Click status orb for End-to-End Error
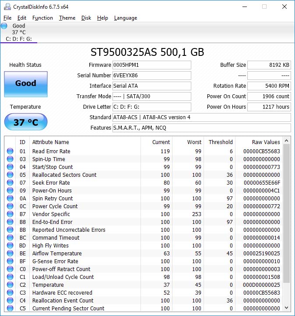Image resolution: width=295 pixels, height=316 pixels. point(10,222)
